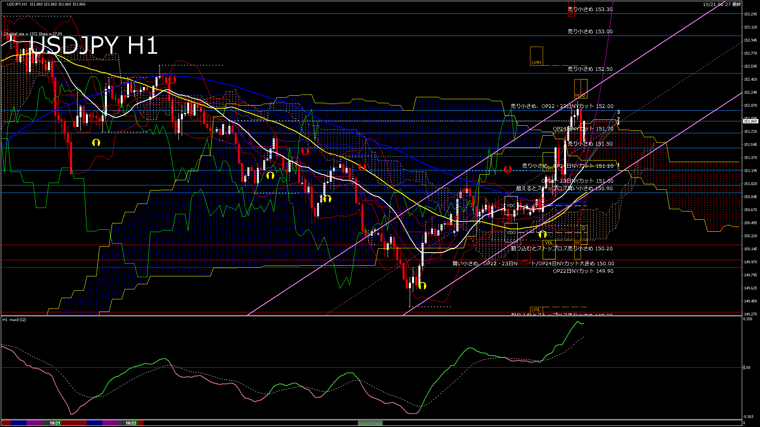The width and height of the screenshot is (760, 427).
Task: Click the red LMH box marker
Action: [523, 261]
